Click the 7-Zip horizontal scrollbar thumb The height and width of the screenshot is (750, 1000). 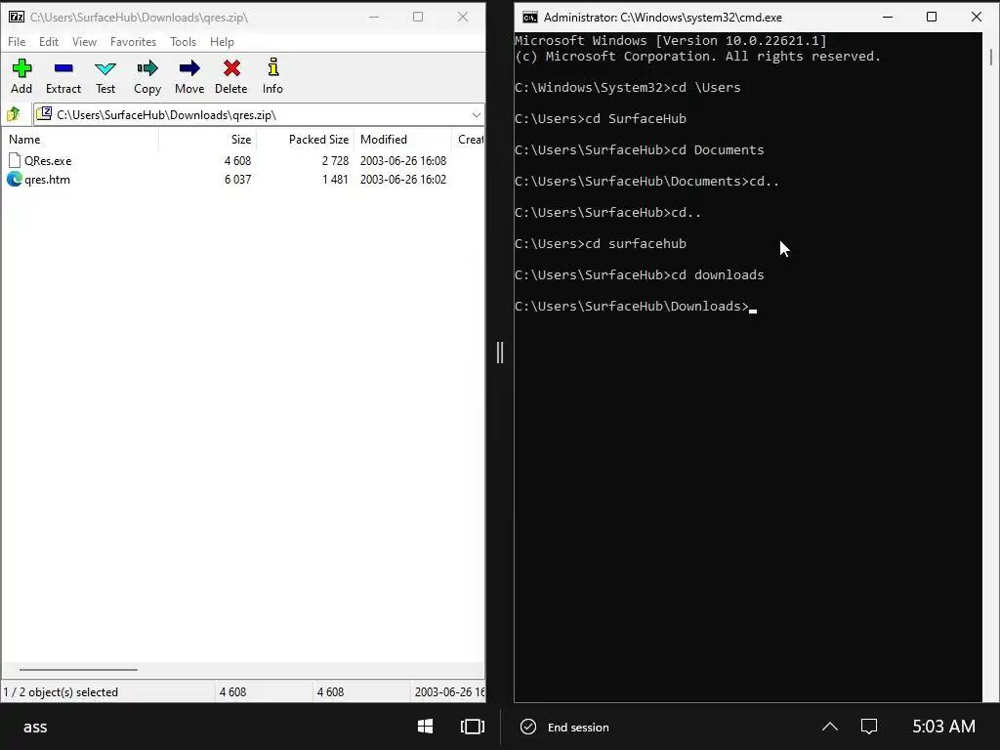pyautogui.click(x=78, y=670)
